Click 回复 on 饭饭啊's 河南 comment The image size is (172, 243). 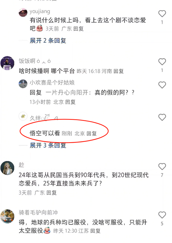pos(119,71)
